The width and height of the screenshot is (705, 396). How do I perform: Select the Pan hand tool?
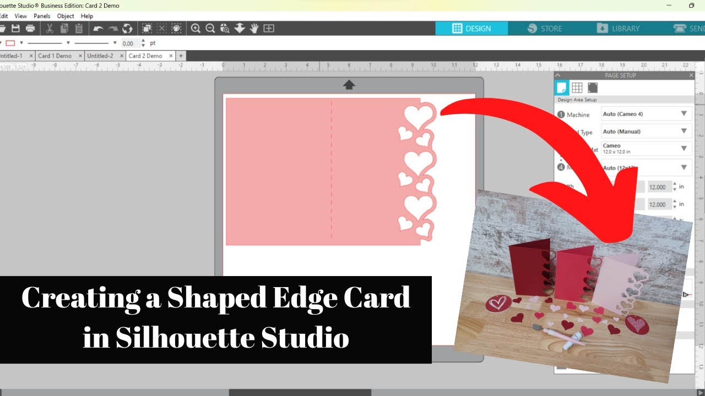pyautogui.click(x=254, y=28)
